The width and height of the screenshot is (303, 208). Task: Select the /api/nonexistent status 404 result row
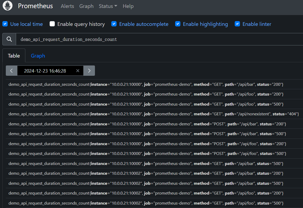point(153,114)
